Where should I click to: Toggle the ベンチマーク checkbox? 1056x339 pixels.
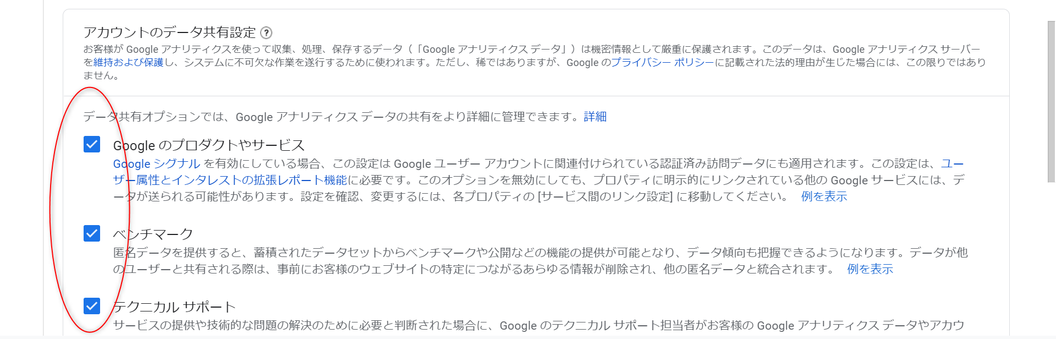coord(92,233)
